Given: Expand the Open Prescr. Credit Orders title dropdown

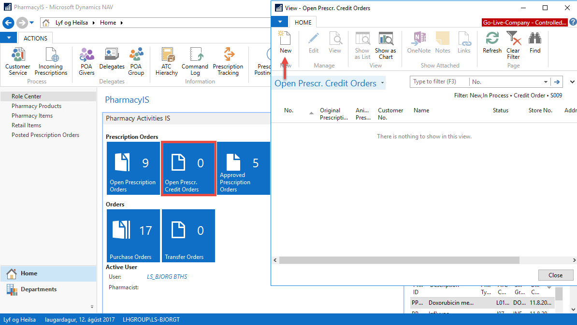Looking at the screenshot, I should point(382,83).
